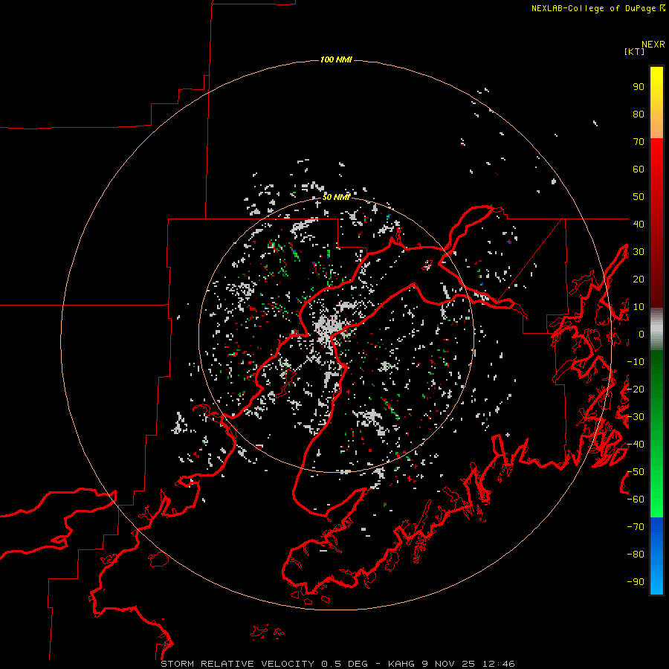Image resolution: width=669 pixels, height=669 pixels.
Task: Click the -10 value on the velocity scale
Action: tap(636, 362)
